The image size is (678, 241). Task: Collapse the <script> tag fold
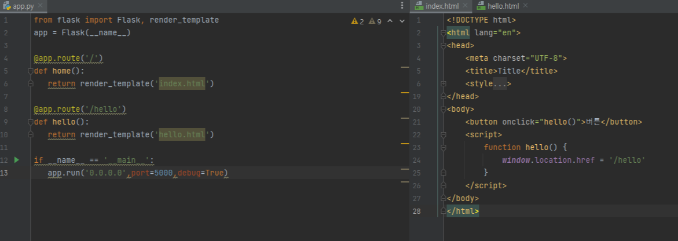[x=443, y=134]
